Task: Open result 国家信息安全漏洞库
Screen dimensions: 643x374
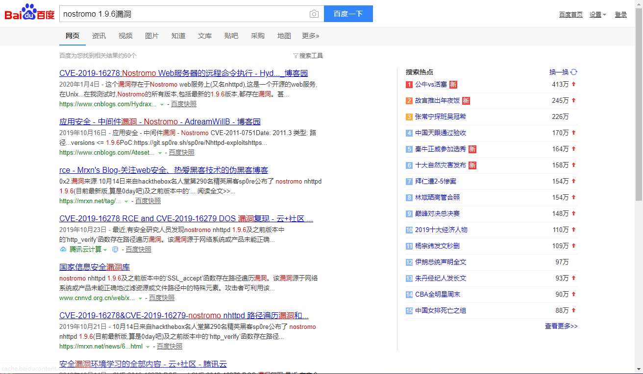Action: point(95,267)
